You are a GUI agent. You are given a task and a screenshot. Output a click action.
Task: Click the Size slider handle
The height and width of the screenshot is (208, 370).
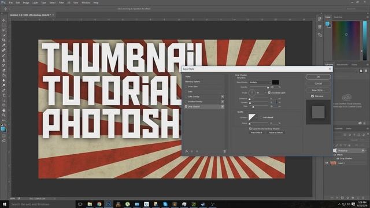click(253, 107)
